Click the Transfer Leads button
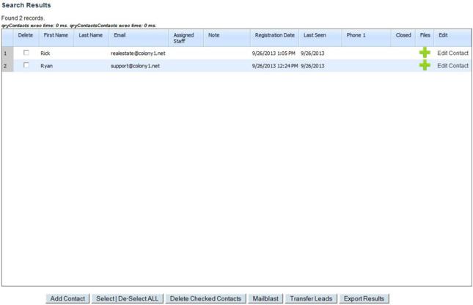This screenshot has width=473, height=305. coord(311,298)
